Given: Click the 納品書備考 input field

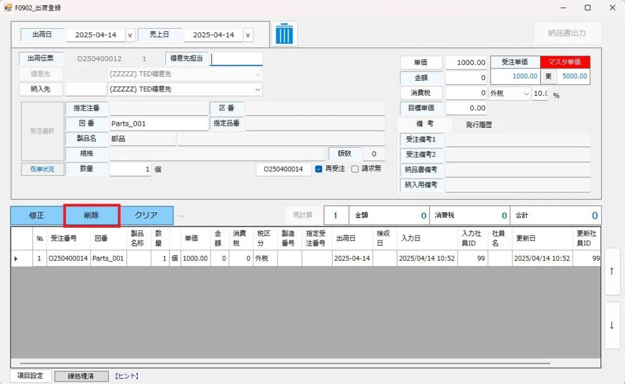Looking at the screenshot, I should pos(518,170).
